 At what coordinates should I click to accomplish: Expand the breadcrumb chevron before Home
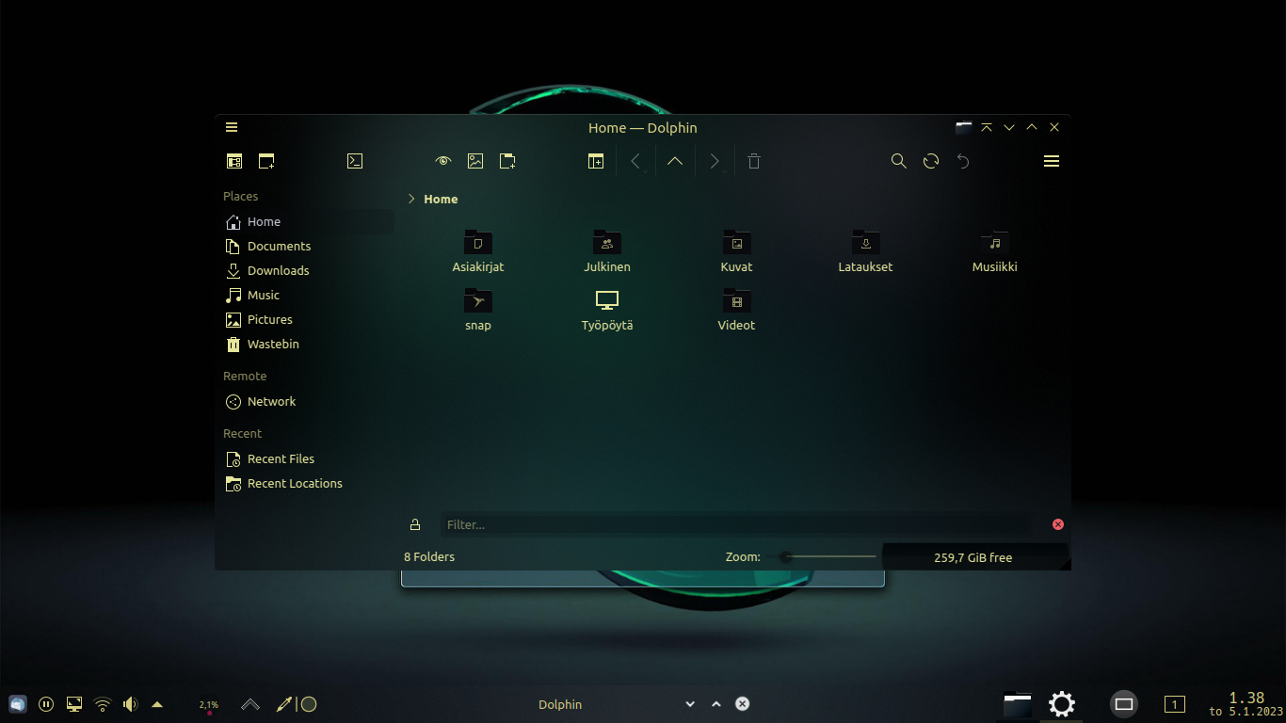(411, 199)
